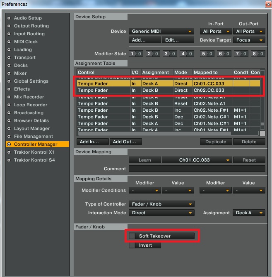Open File Management section
Image resolution: width=272 pixels, height=277 pixels.
point(34,136)
